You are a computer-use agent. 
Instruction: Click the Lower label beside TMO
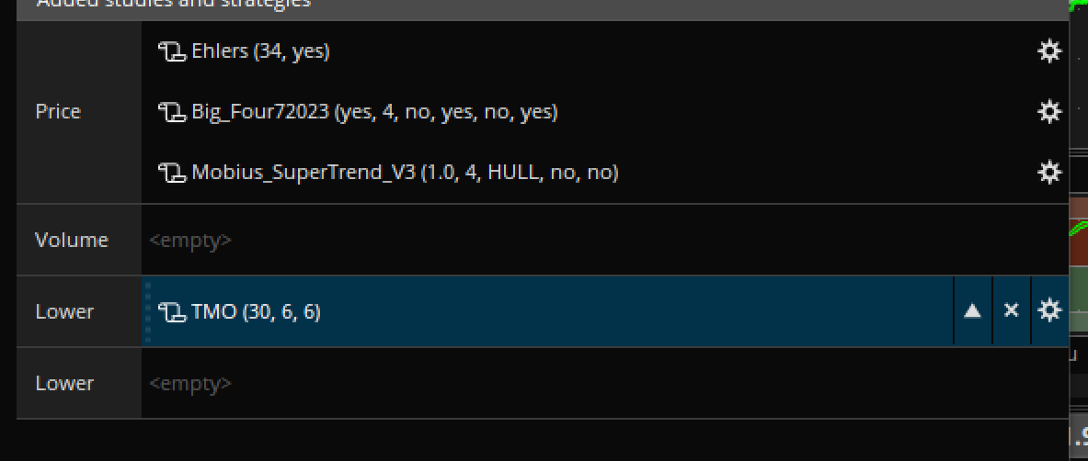click(x=64, y=312)
